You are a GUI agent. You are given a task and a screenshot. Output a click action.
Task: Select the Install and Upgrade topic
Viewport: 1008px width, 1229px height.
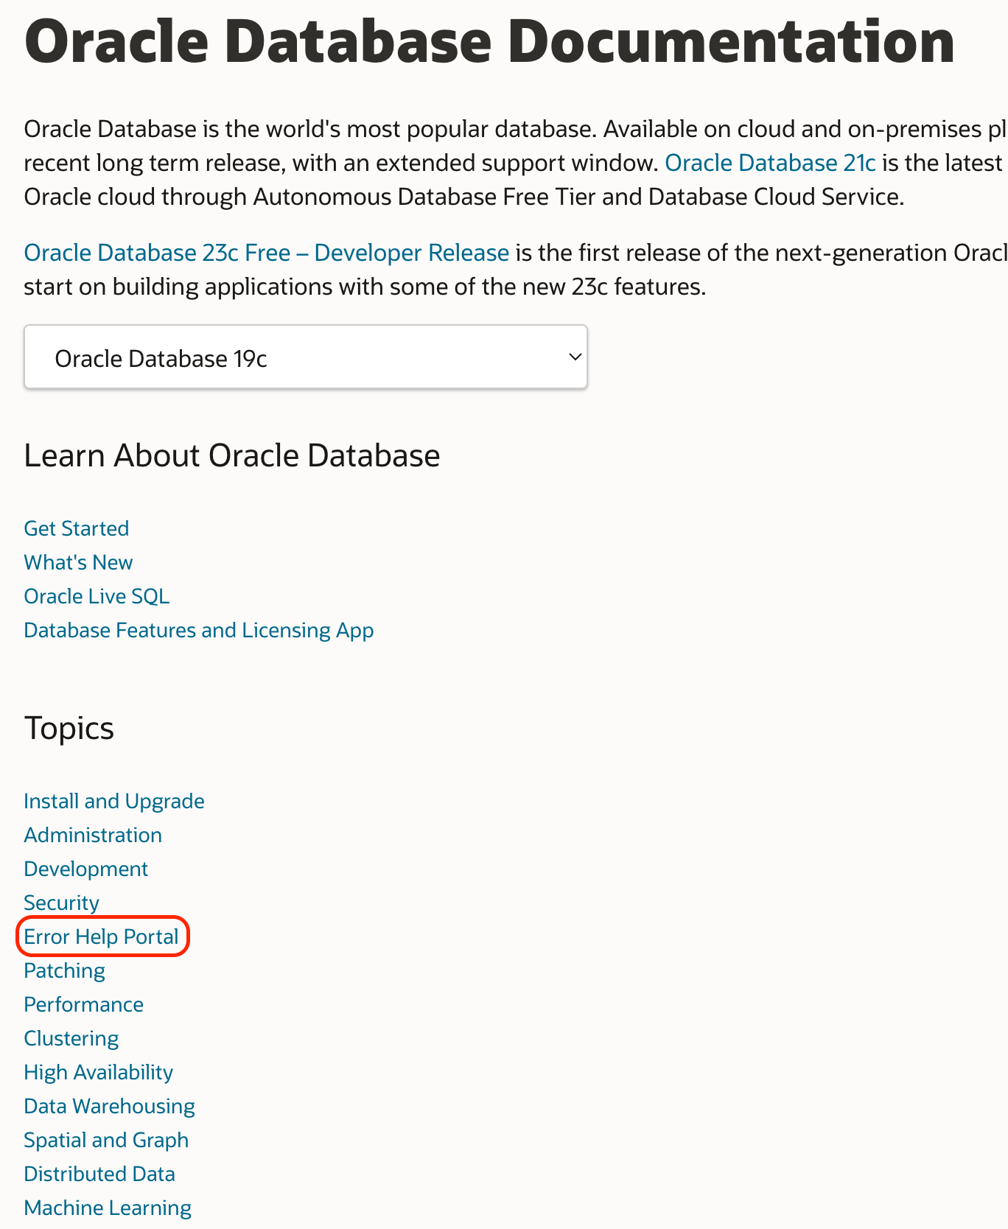[x=113, y=801]
